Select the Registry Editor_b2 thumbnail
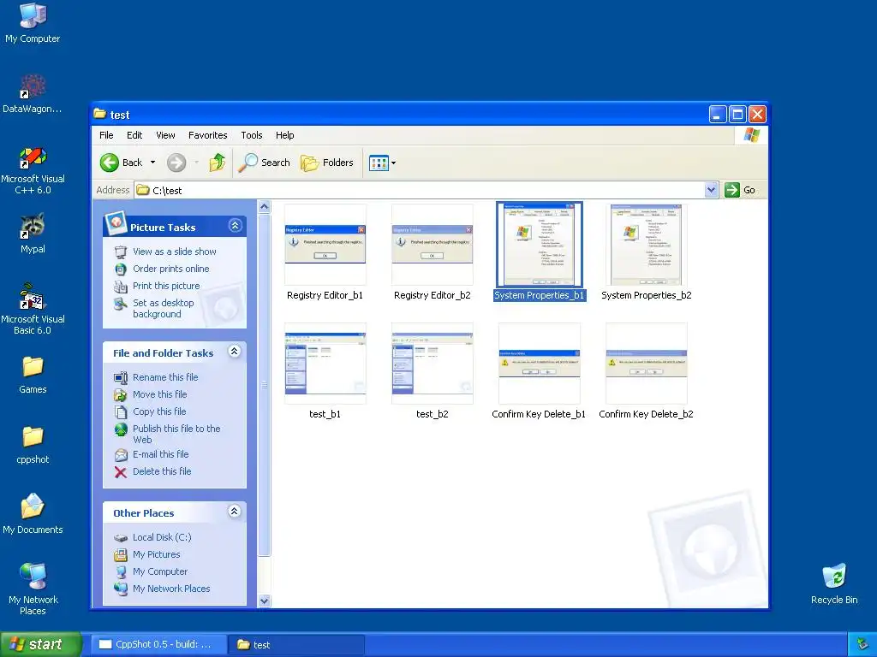 pos(433,245)
